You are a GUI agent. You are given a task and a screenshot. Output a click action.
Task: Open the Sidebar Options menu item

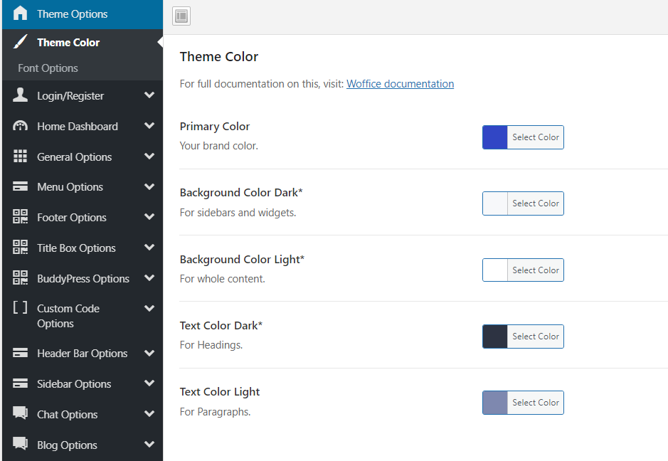click(x=74, y=384)
